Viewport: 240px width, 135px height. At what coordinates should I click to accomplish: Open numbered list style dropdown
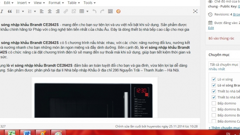[x=35, y=11]
